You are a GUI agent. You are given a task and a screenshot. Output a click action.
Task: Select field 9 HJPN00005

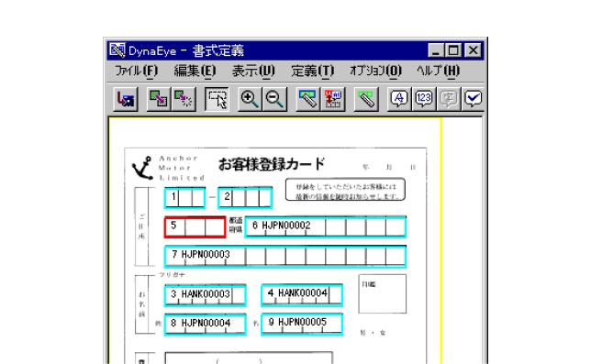click(x=302, y=324)
